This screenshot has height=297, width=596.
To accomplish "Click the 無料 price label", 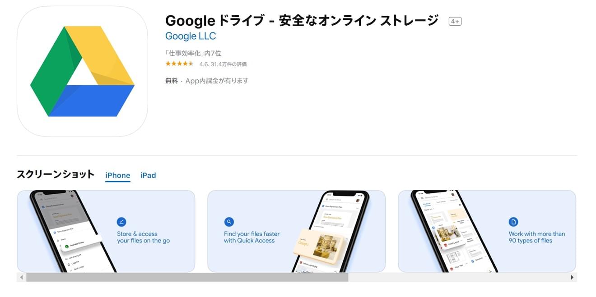I will 172,81.
